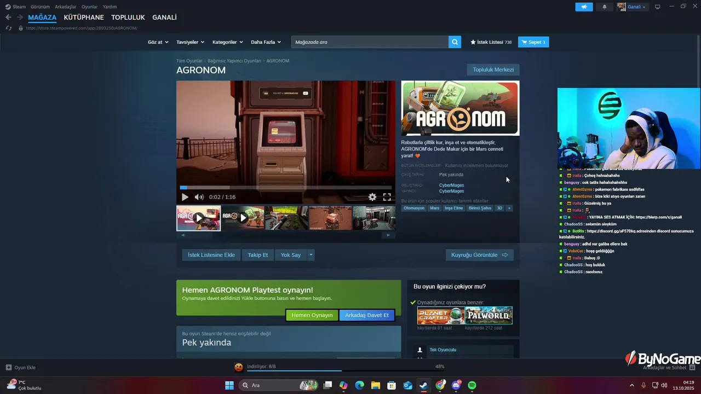The height and width of the screenshot is (394, 701).
Task: Select the first video thumbnail
Action: [x=198, y=218]
